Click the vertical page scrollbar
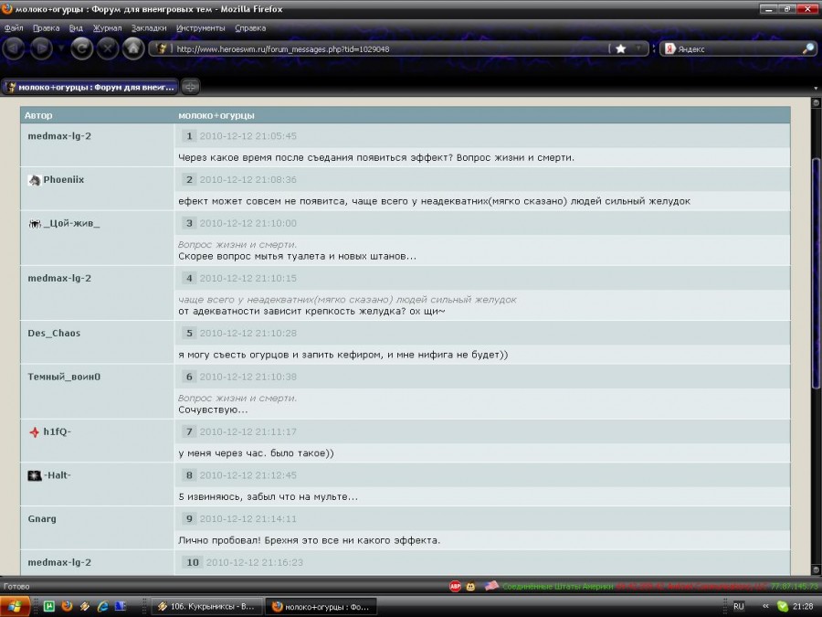The height and width of the screenshot is (617, 822). click(816, 274)
